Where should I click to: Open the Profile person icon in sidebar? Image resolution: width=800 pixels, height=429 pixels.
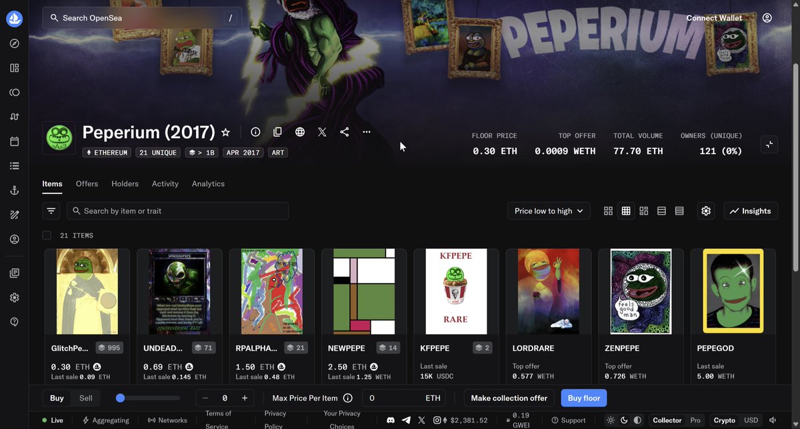(14, 239)
